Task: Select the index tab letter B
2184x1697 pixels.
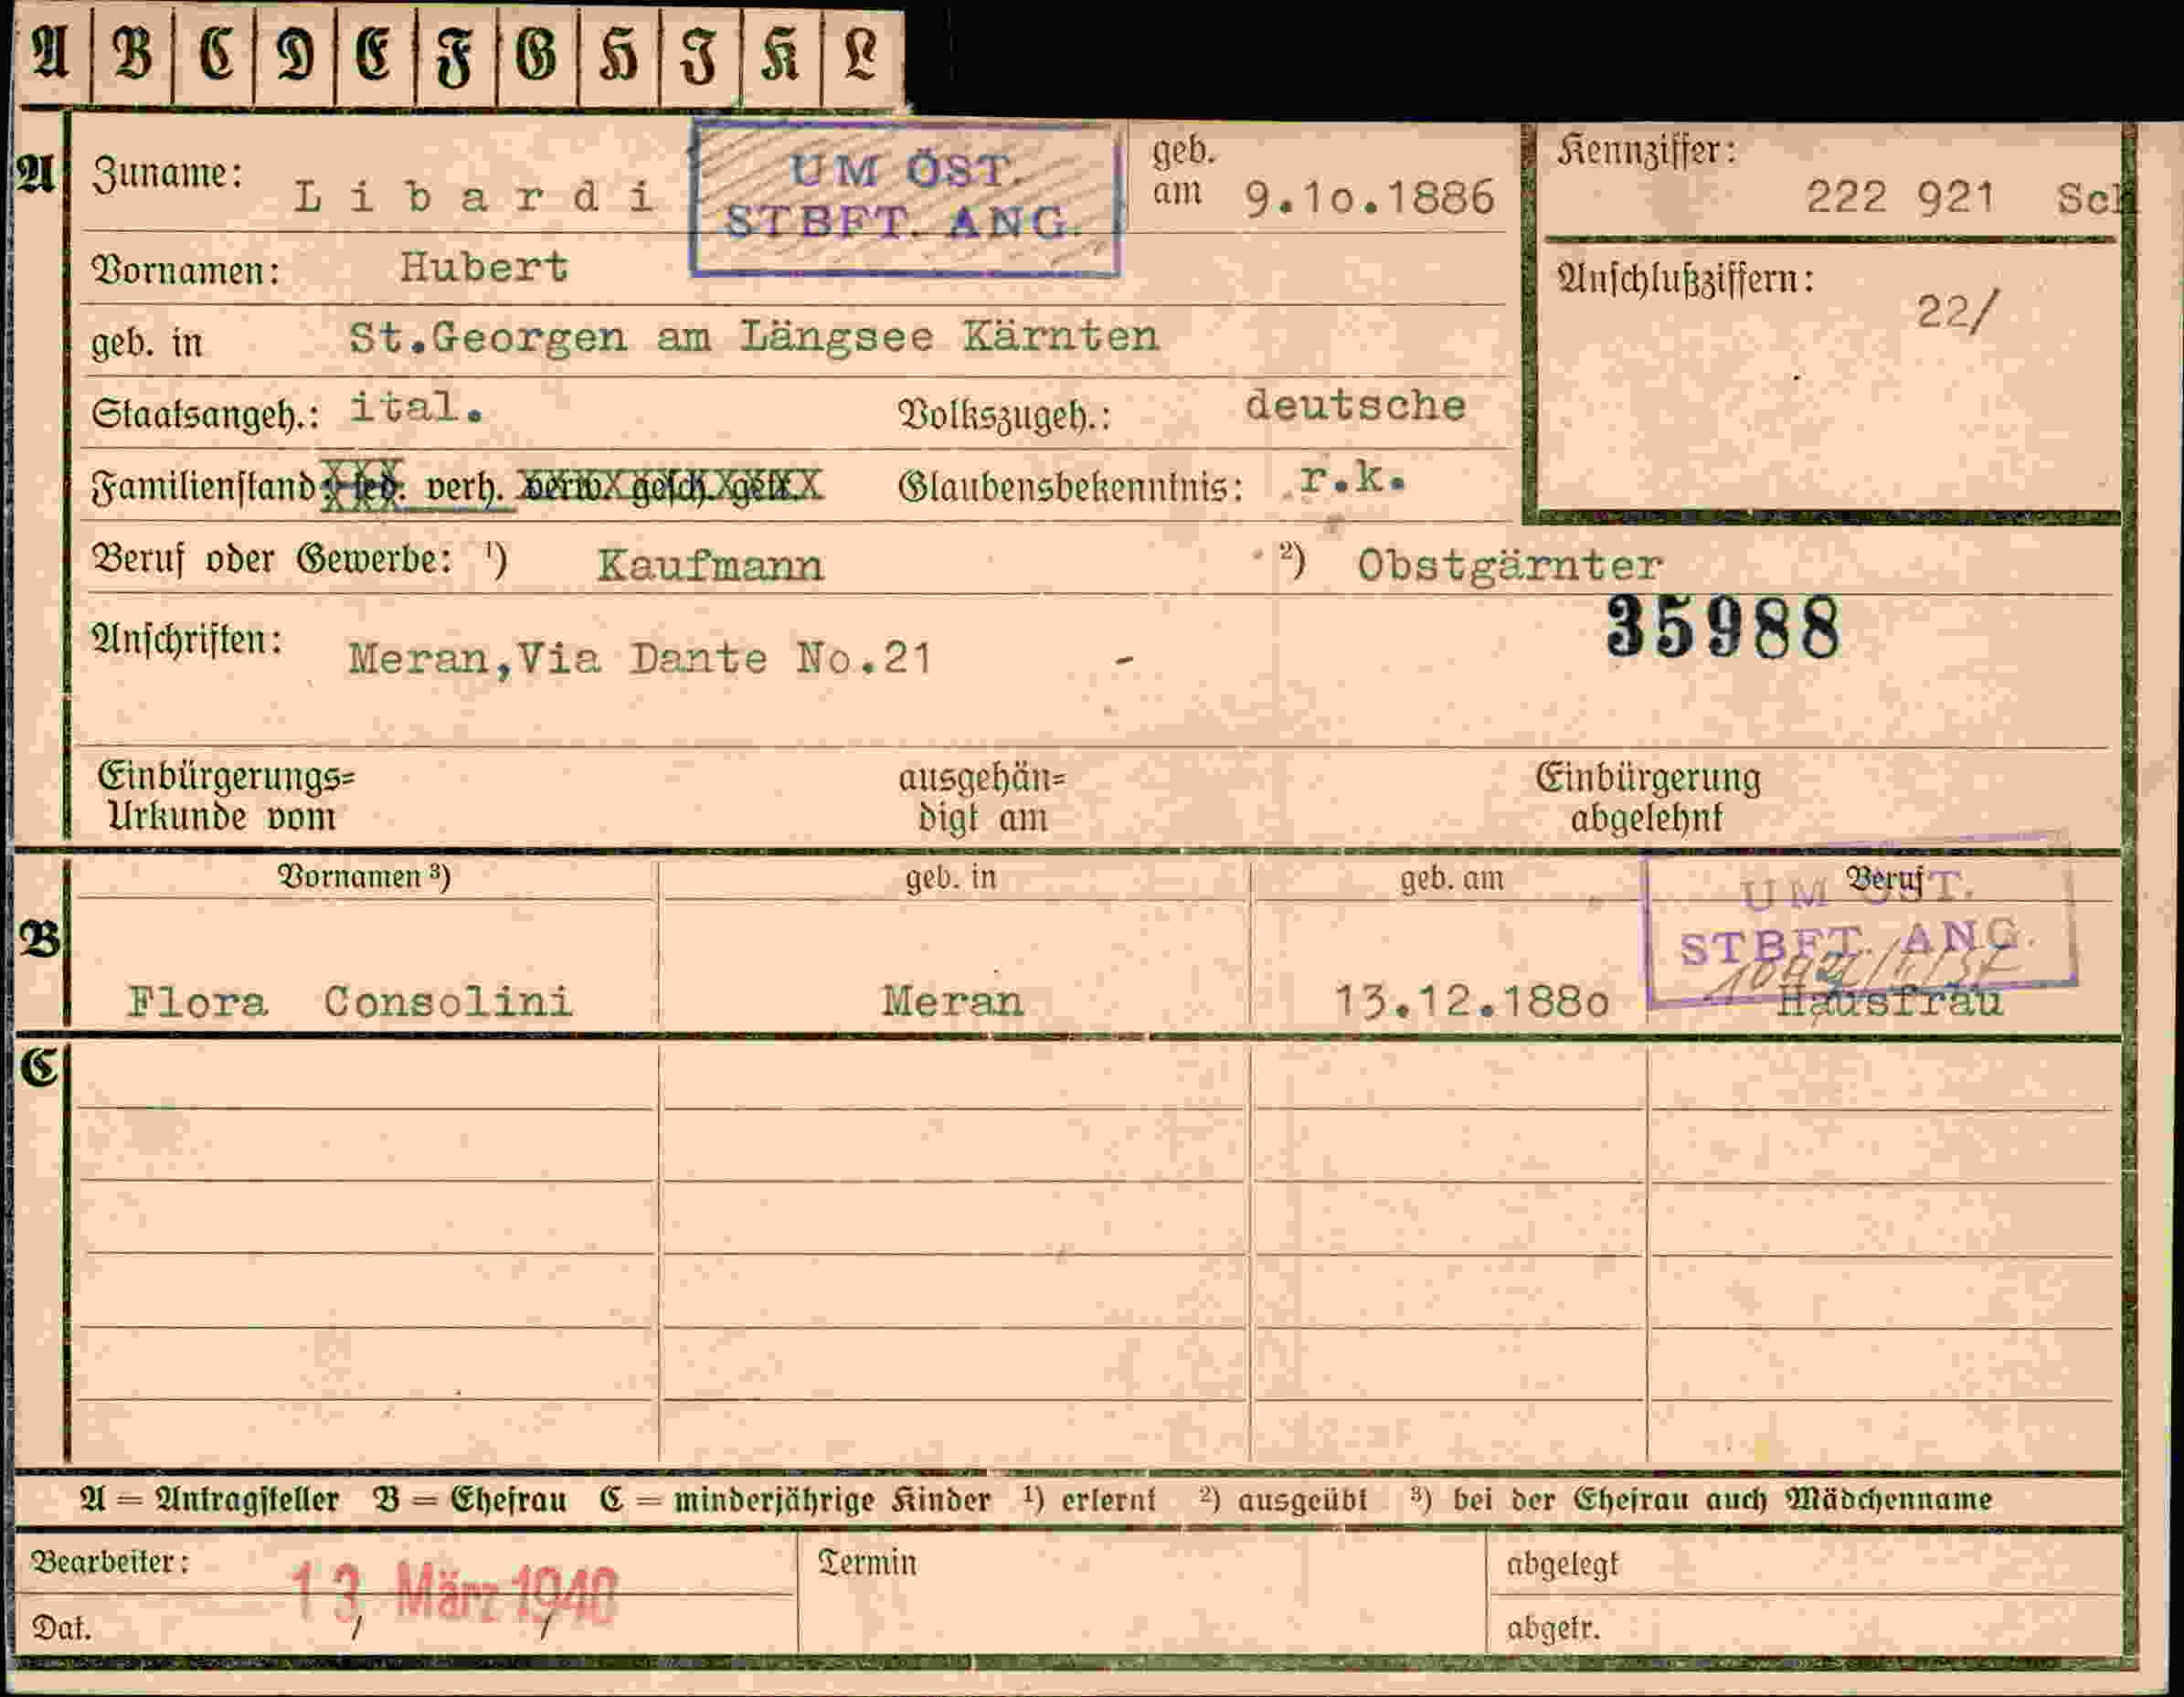Action: (x=132, y=55)
